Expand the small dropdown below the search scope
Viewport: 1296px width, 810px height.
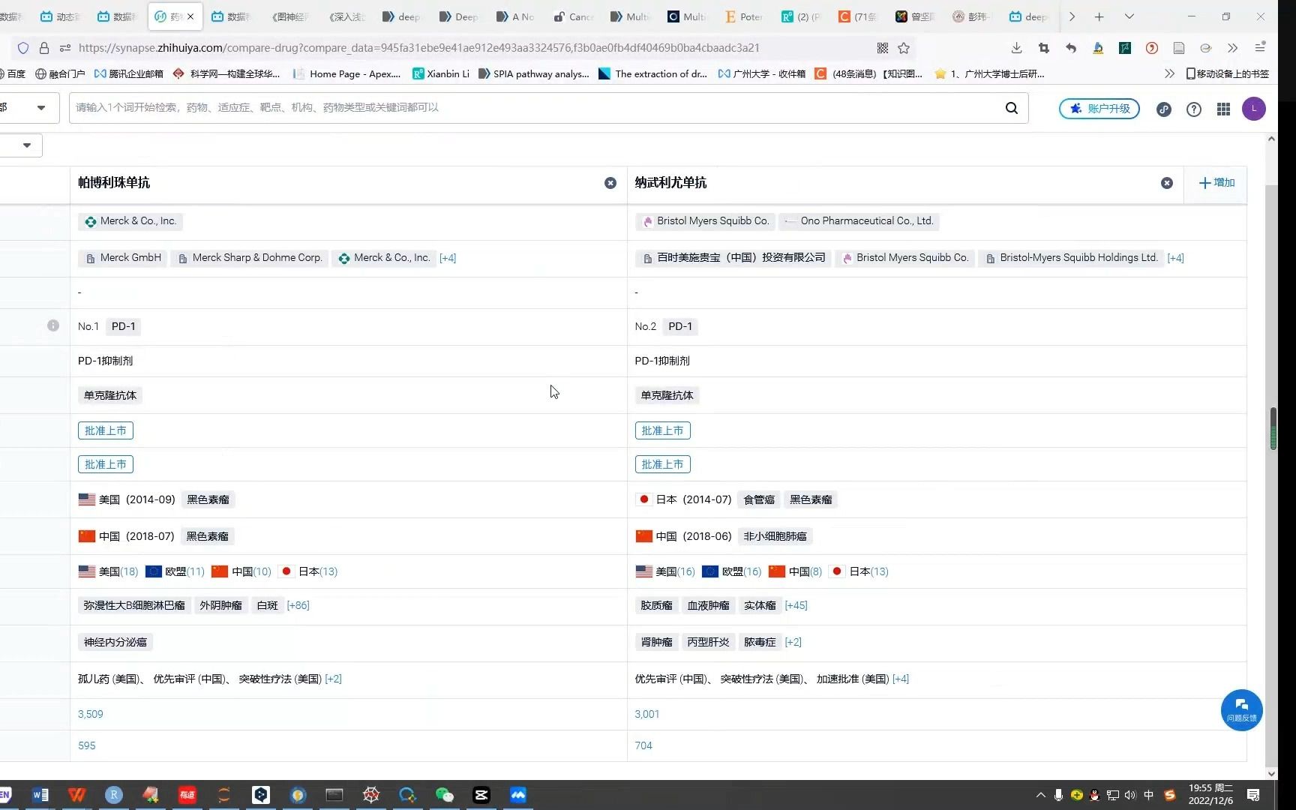tap(27, 145)
